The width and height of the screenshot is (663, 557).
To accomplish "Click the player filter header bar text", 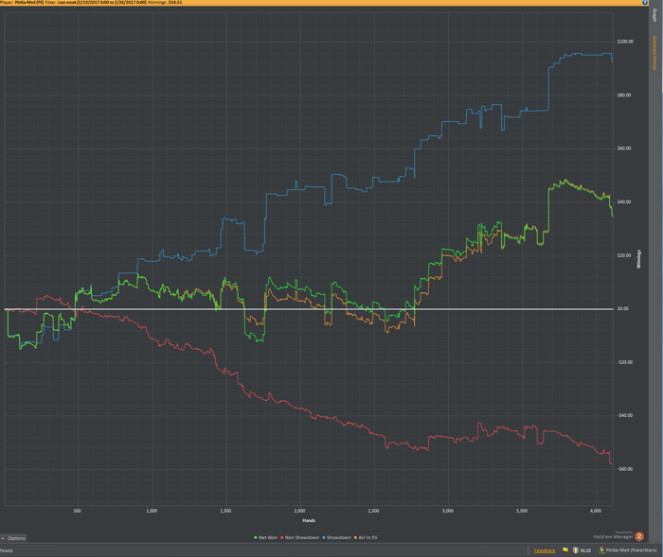I will [91, 3].
